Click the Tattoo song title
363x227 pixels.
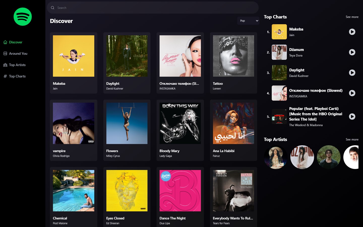(x=218, y=83)
